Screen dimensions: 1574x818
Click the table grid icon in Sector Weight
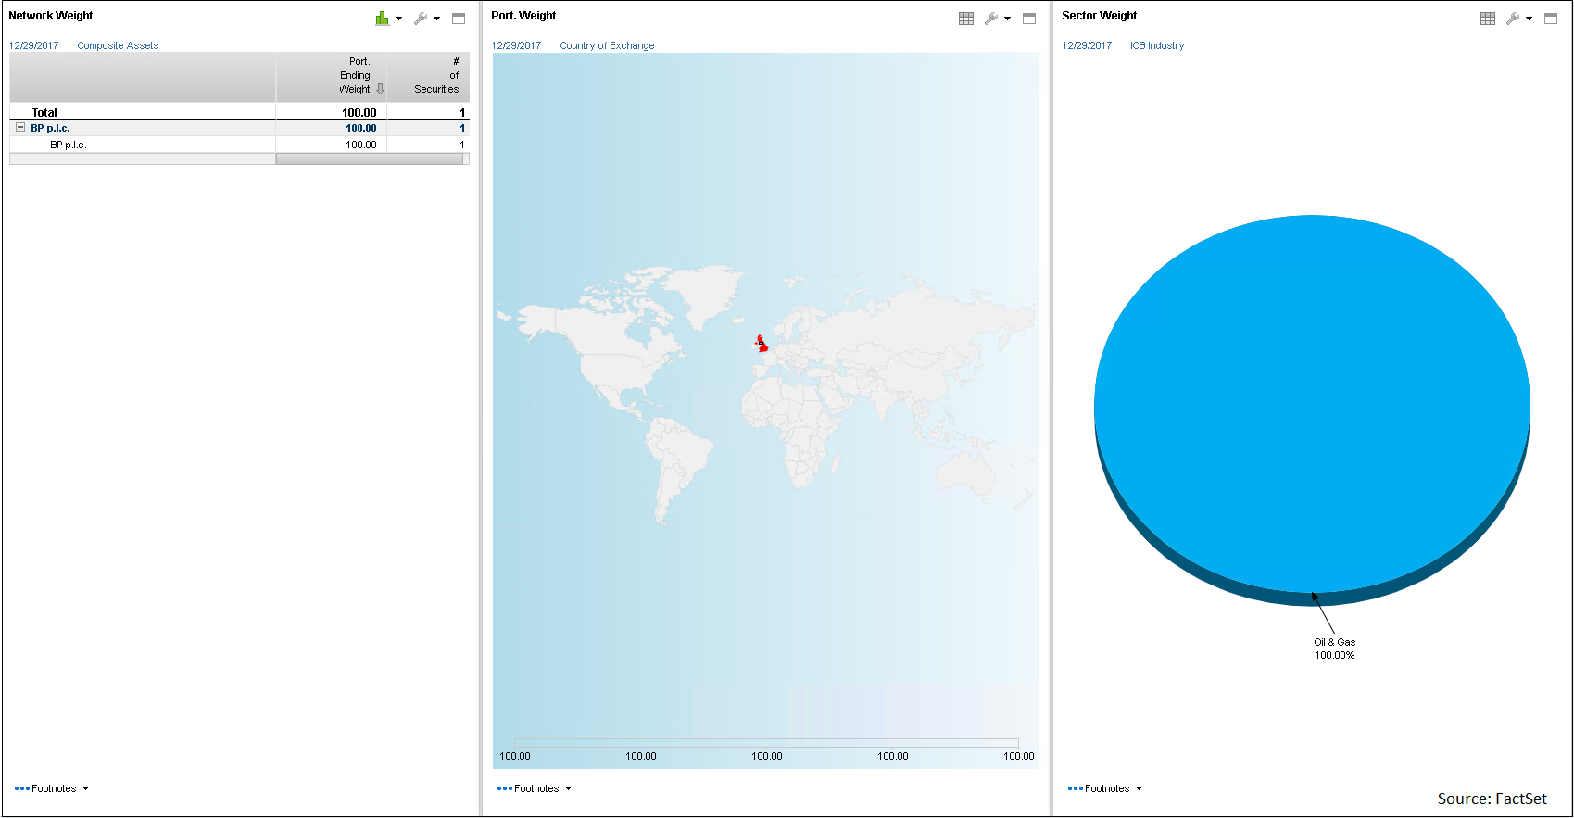[x=1488, y=19]
